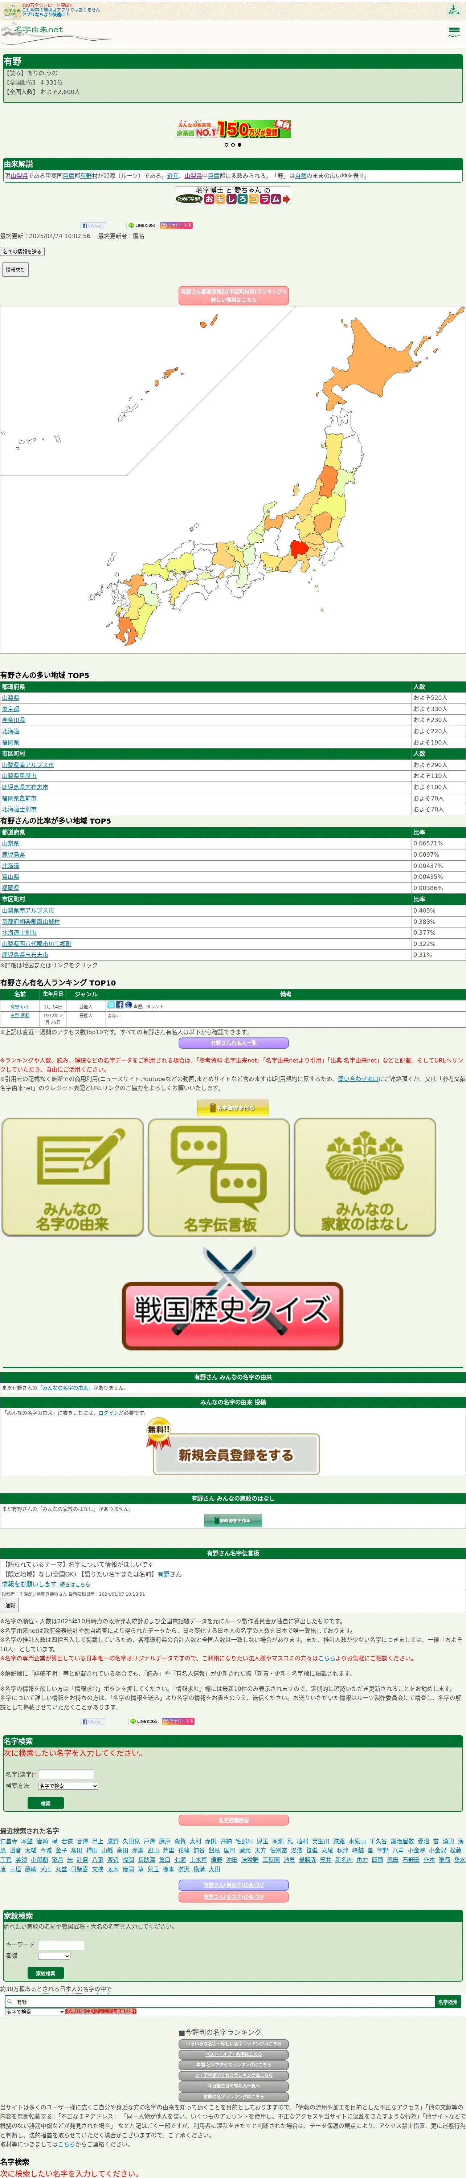Viewport: 466px width, 2178px height.
Task: Click the 続きはこちら link
Action: (x=74, y=1584)
